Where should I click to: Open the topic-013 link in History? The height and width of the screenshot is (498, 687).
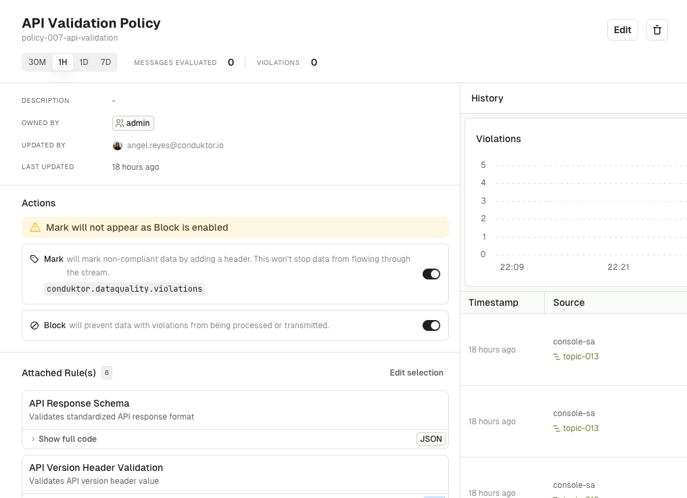coord(580,356)
